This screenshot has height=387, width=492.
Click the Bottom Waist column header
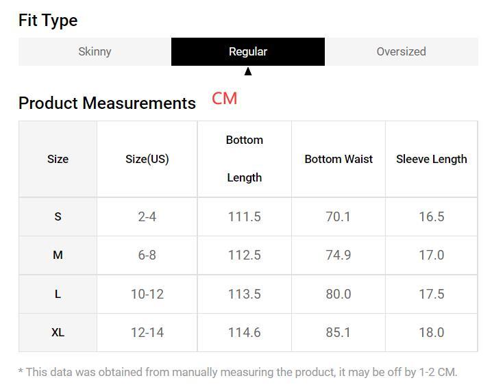tap(339, 159)
